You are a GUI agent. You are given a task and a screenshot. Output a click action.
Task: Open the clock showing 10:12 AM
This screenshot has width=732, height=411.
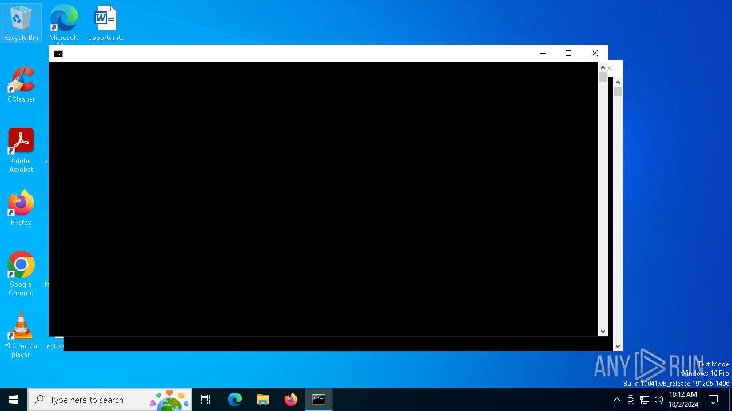683,400
